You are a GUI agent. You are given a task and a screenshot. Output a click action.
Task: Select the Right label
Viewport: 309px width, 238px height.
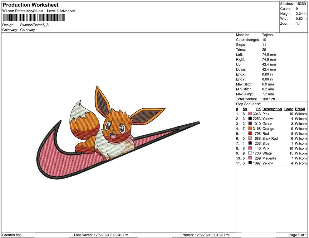pos(240,60)
